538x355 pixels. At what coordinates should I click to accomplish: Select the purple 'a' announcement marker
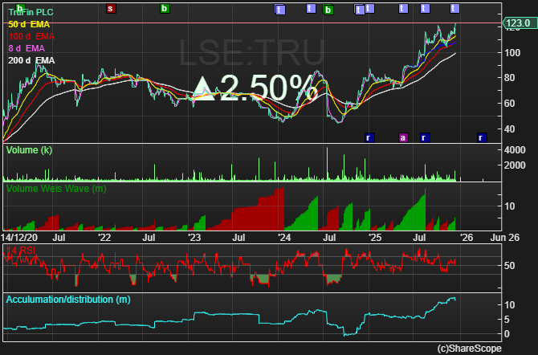tap(403, 137)
